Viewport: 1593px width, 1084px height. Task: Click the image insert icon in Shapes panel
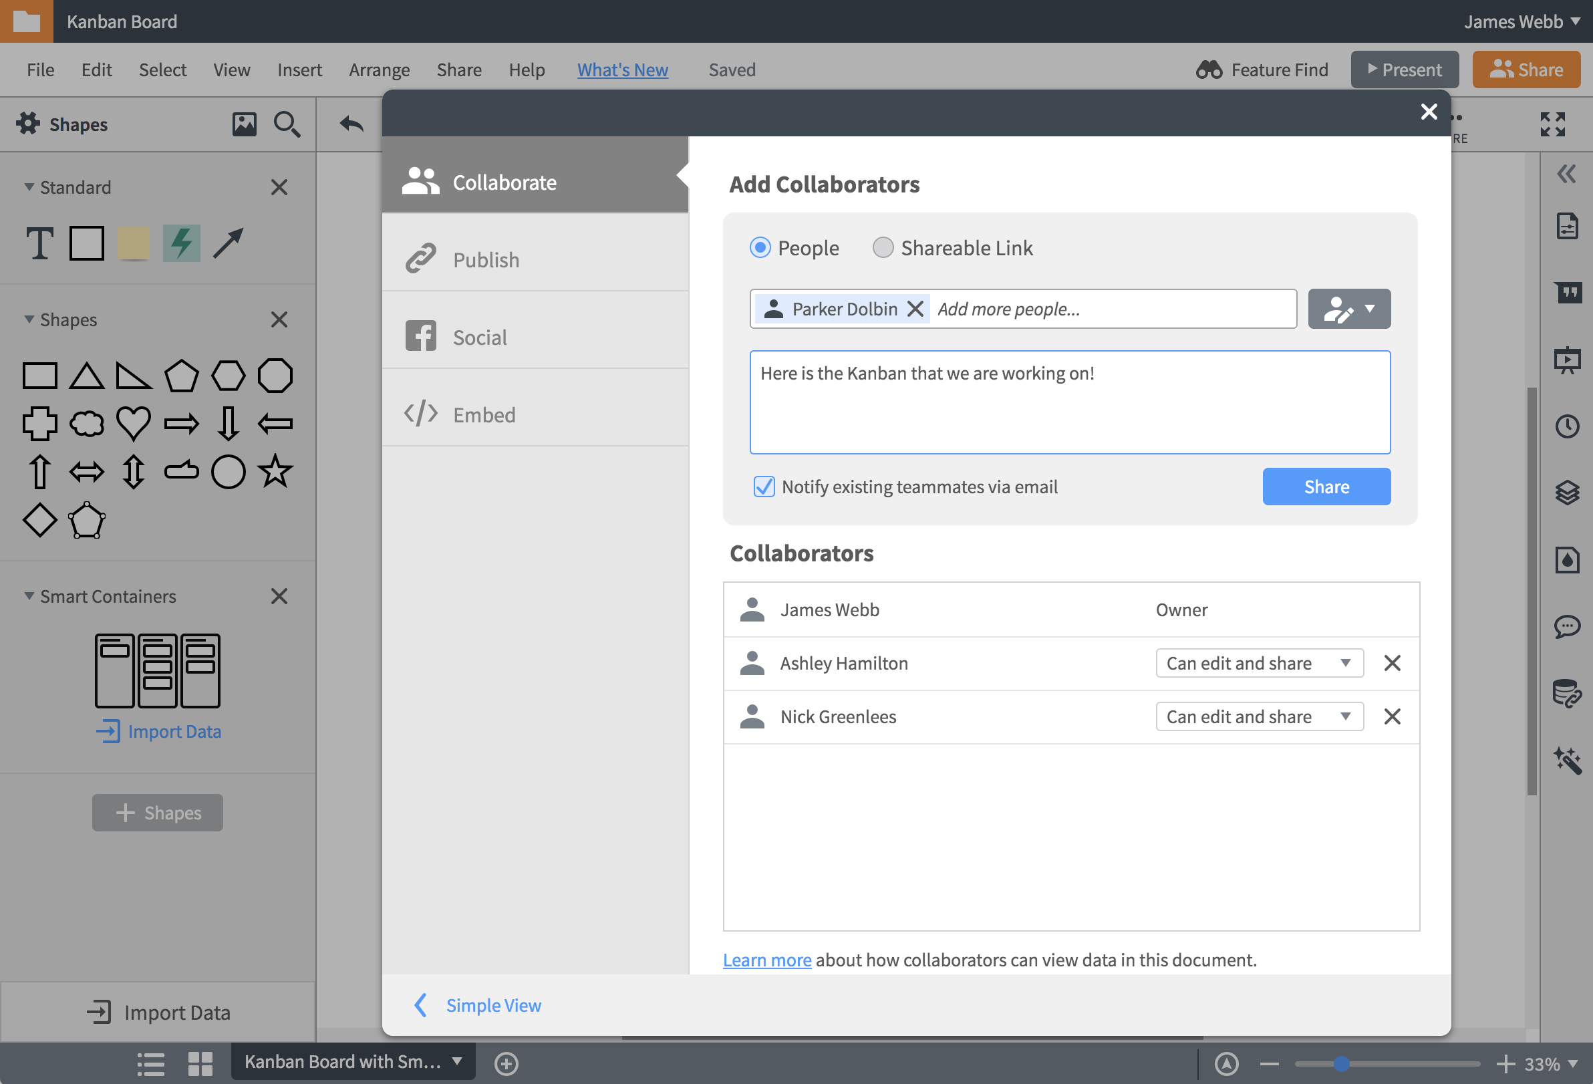coord(244,124)
